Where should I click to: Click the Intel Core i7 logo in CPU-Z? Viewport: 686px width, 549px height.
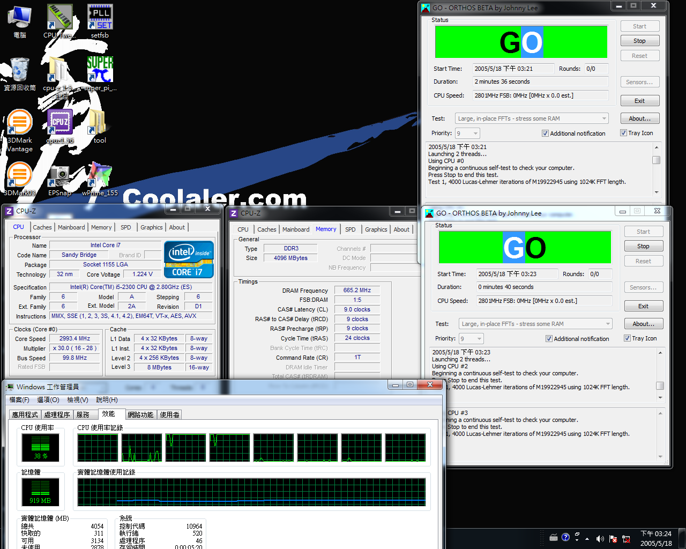[x=189, y=259]
